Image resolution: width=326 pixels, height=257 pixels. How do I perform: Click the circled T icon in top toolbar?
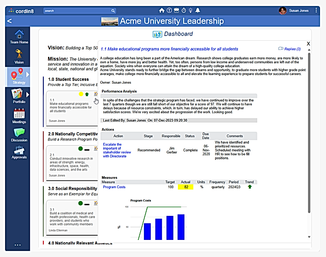(x=169, y=11)
